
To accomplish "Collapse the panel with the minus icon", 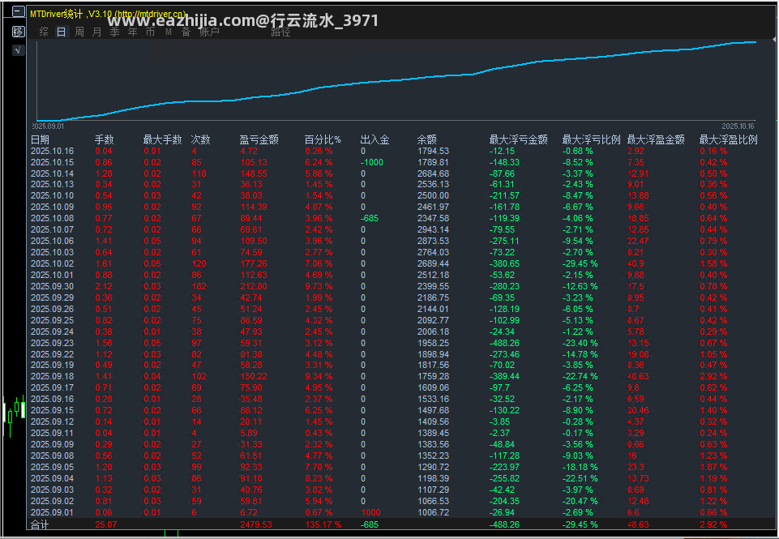I will coord(18,12).
